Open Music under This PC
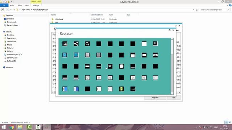 pyautogui.click(x=9, y=45)
